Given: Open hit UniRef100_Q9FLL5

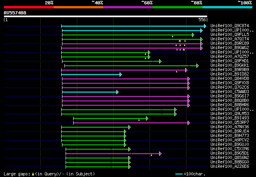Looking at the screenshot, I should coord(230,35).
